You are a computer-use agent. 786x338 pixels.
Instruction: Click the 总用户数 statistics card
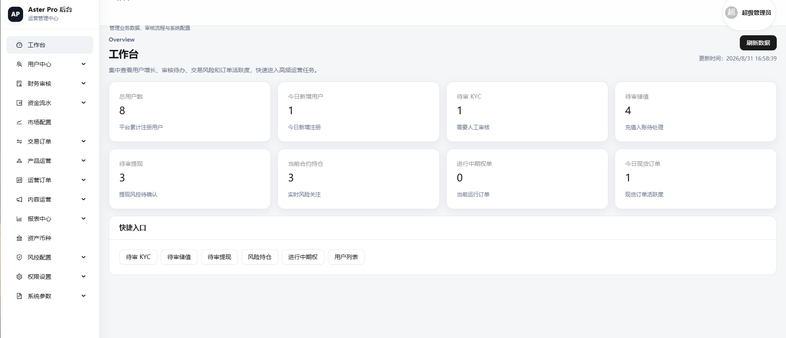coord(190,112)
